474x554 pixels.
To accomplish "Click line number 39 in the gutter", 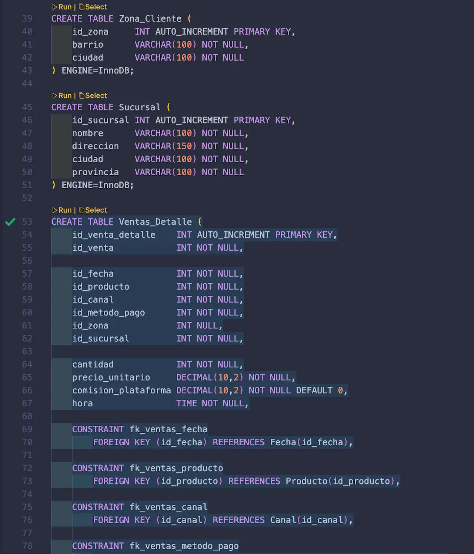I will (27, 18).
